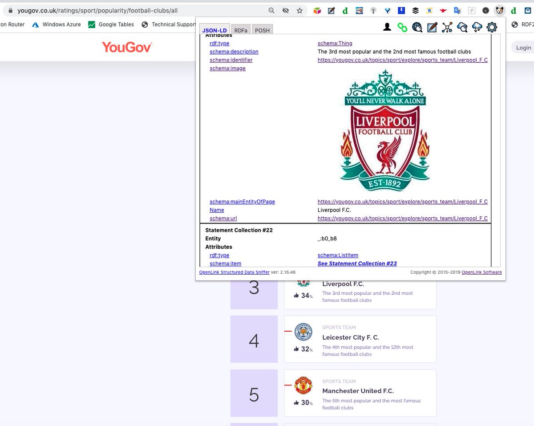Viewport: 534px width, 426px height.
Task: Click the cloud with magnifier icon
Action: (462, 28)
